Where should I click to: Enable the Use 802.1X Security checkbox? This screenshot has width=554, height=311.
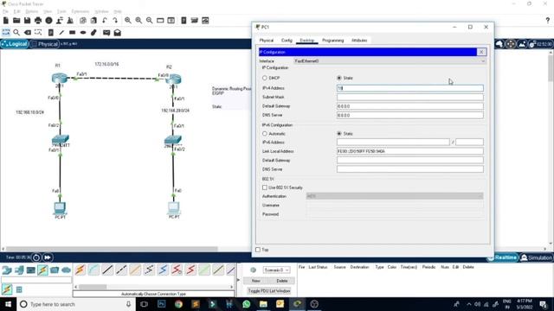[265, 187]
